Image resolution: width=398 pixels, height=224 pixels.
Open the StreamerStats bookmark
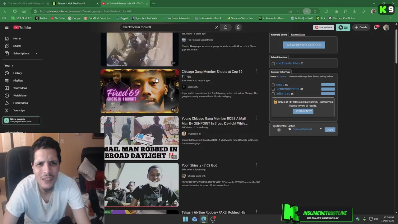pyautogui.click(x=241, y=18)
